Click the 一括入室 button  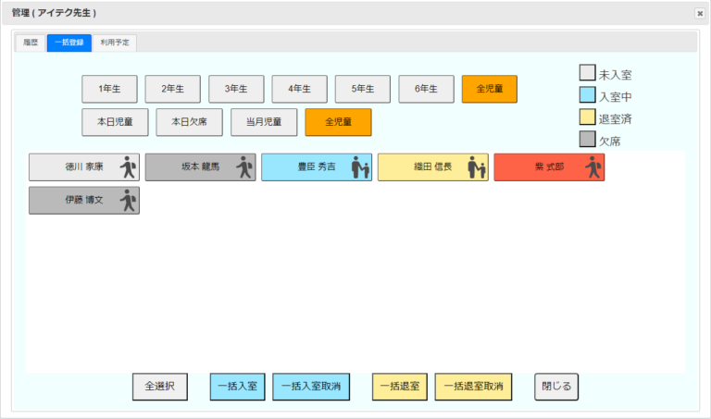click(x=238, y=387)
